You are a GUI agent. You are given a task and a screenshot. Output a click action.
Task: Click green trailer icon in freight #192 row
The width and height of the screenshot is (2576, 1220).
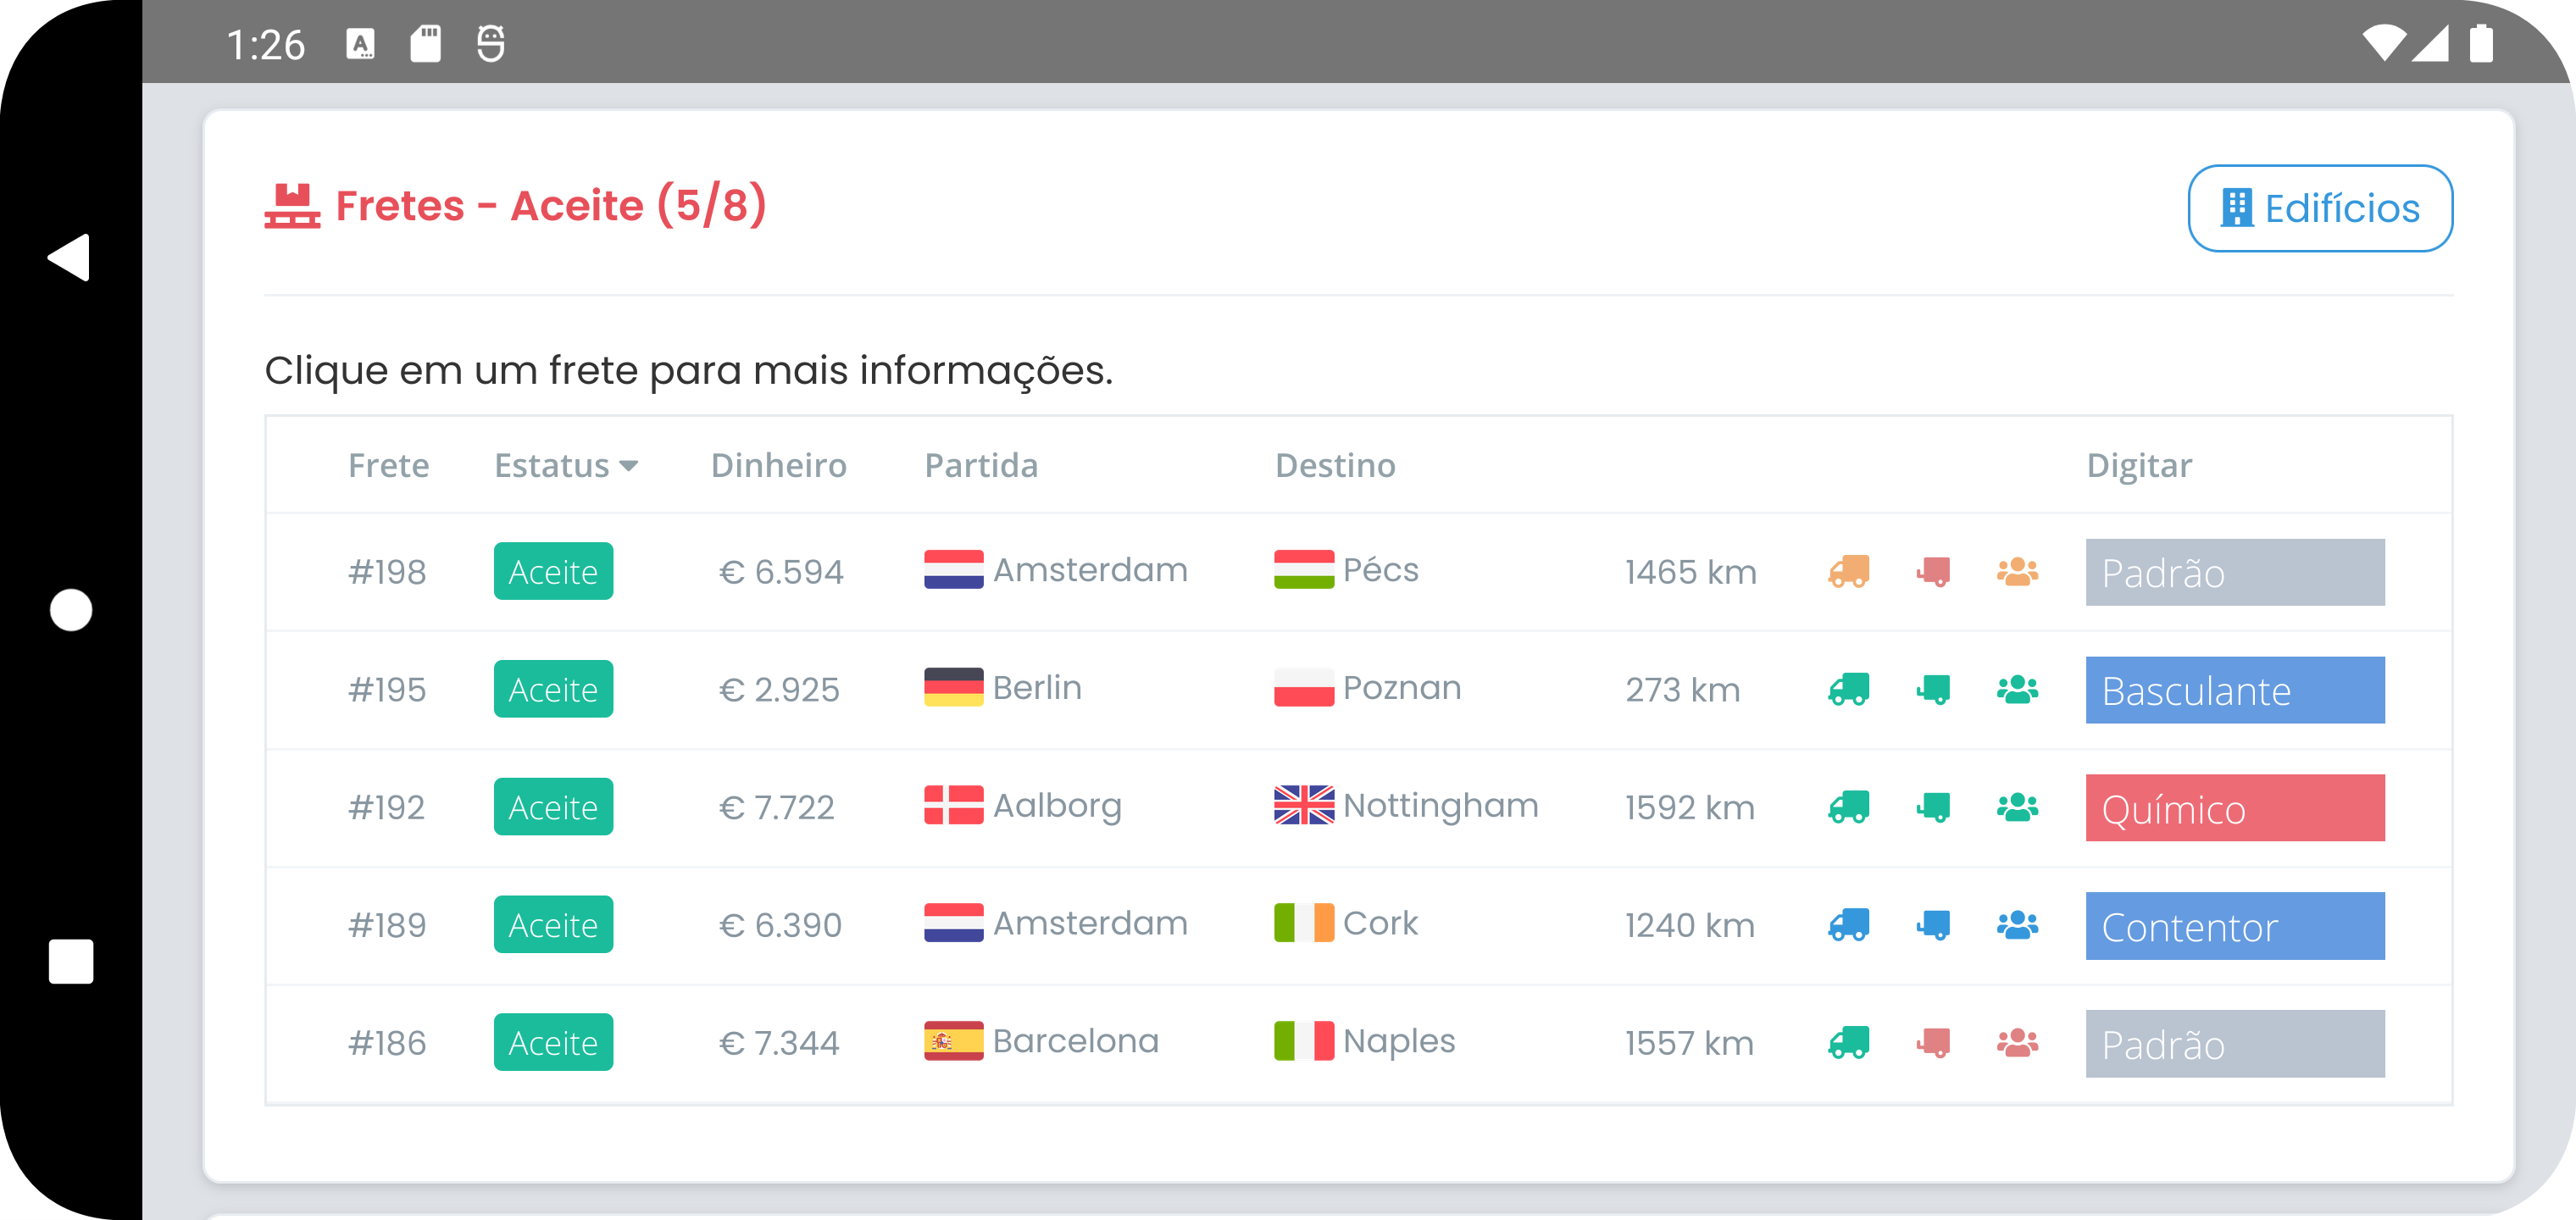tap(1933, 807)
